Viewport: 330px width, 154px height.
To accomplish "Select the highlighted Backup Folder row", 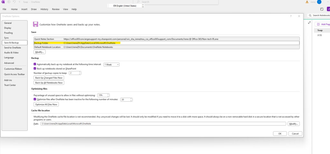I will pyautogui.click(x=167, y=43).
